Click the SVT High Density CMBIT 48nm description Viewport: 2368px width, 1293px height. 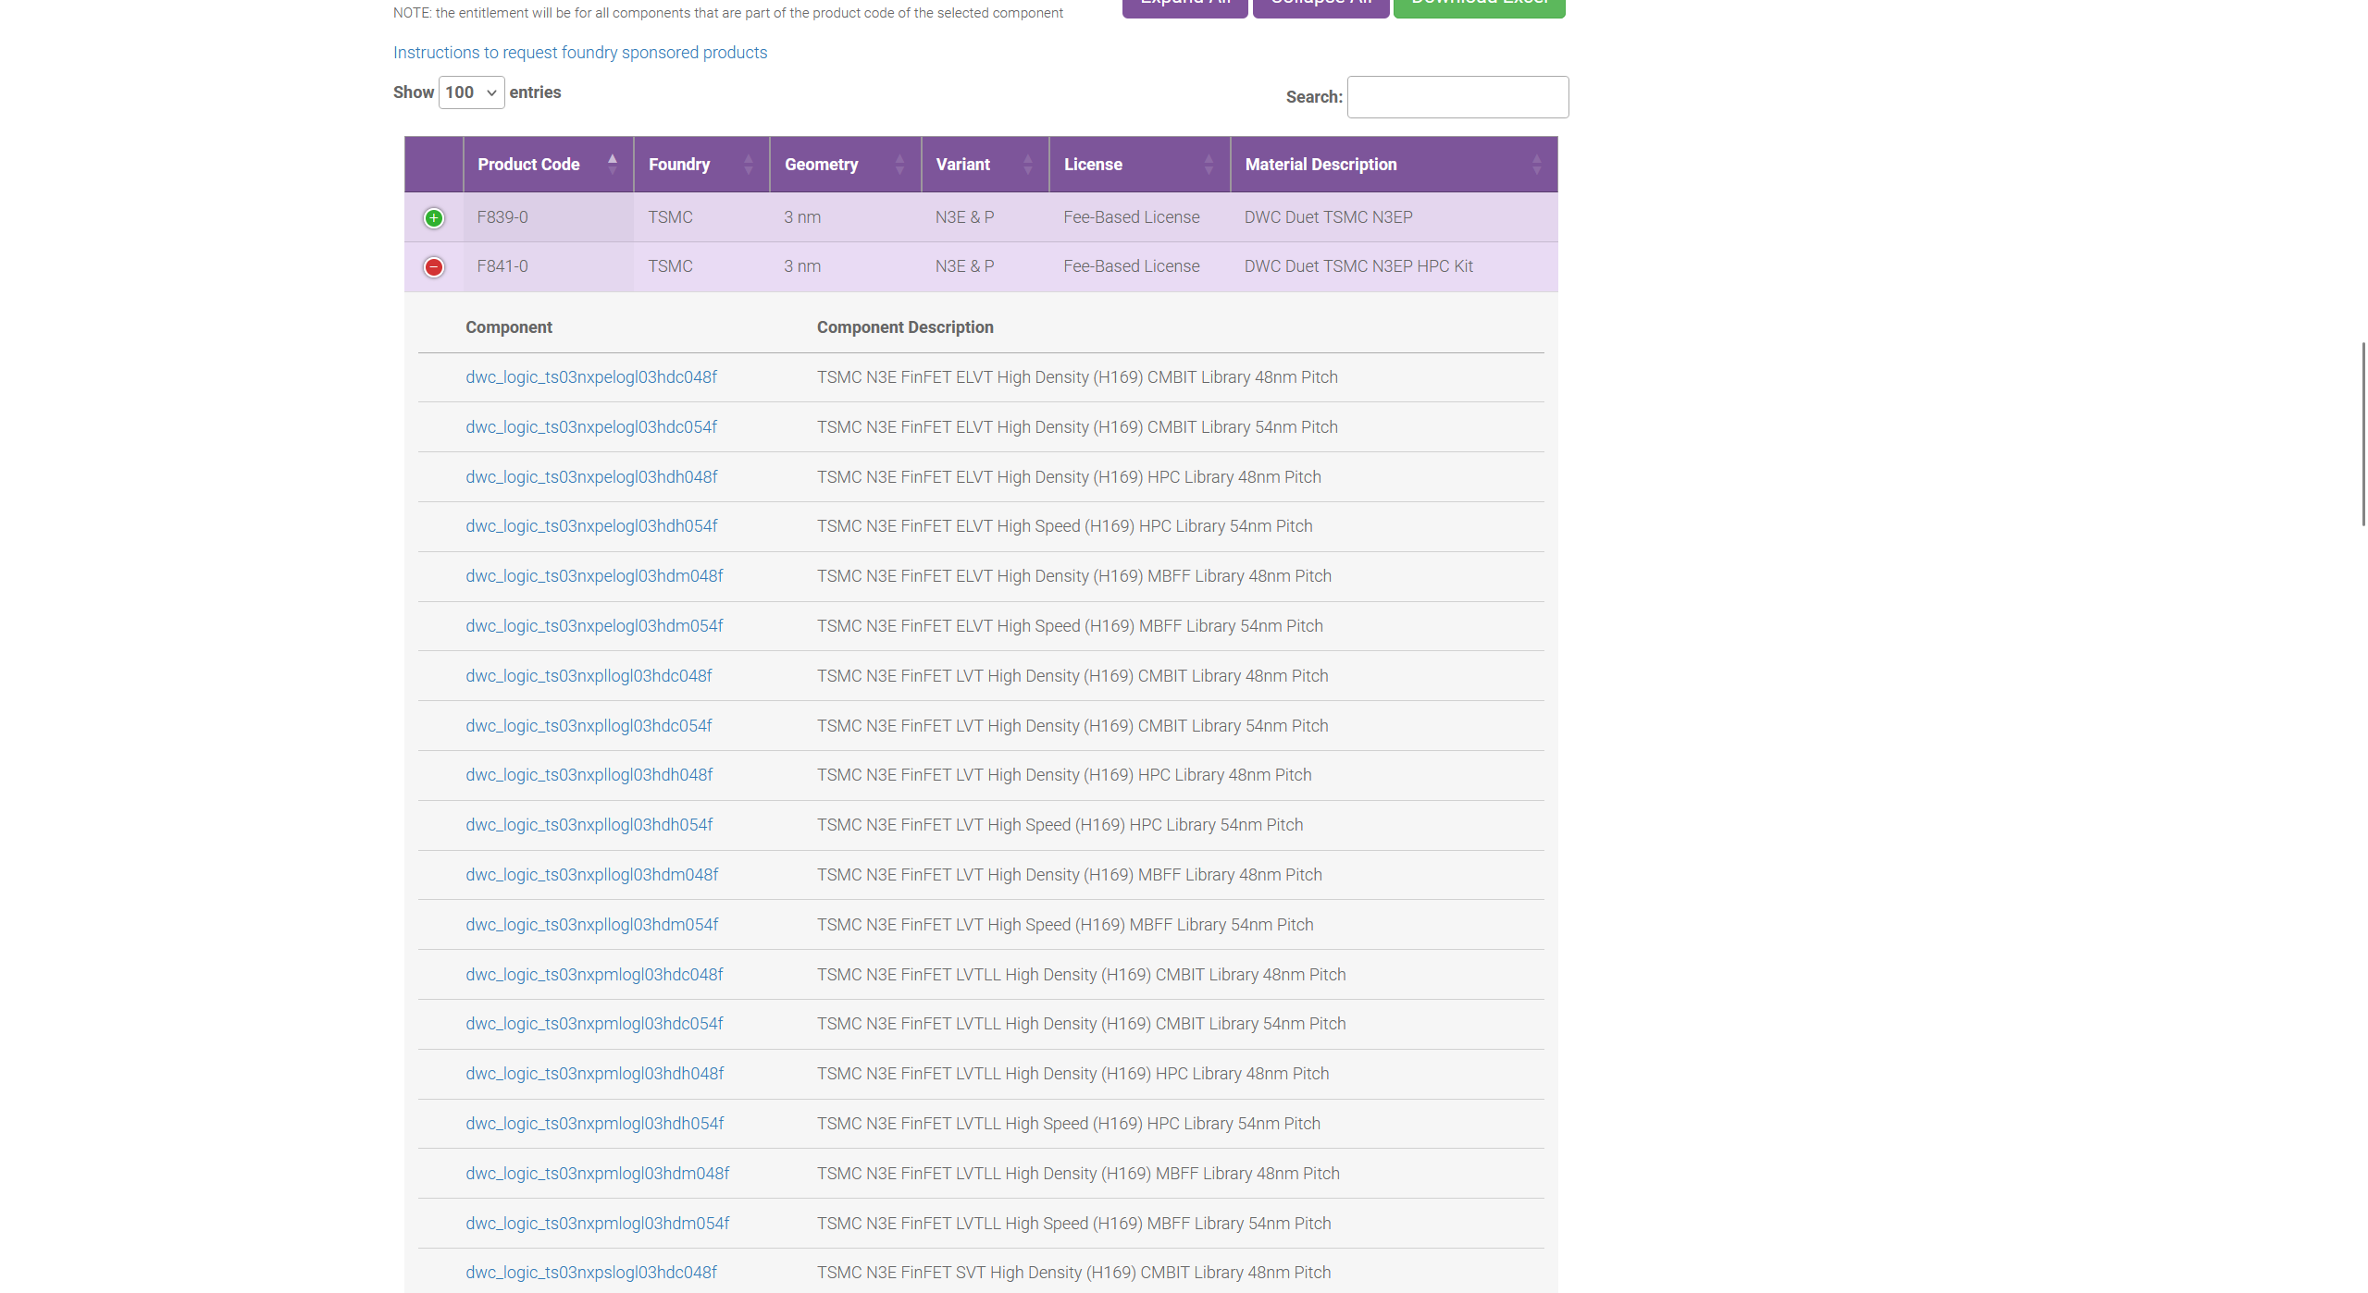(x=1073, y=1273)
